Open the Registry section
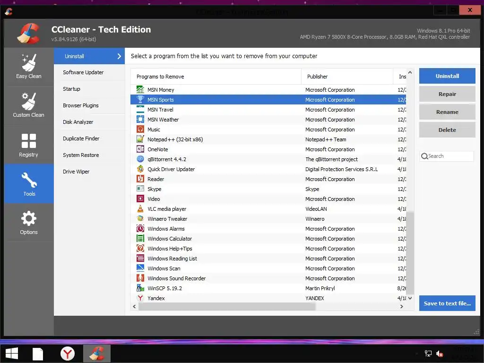 pos(29,145)
